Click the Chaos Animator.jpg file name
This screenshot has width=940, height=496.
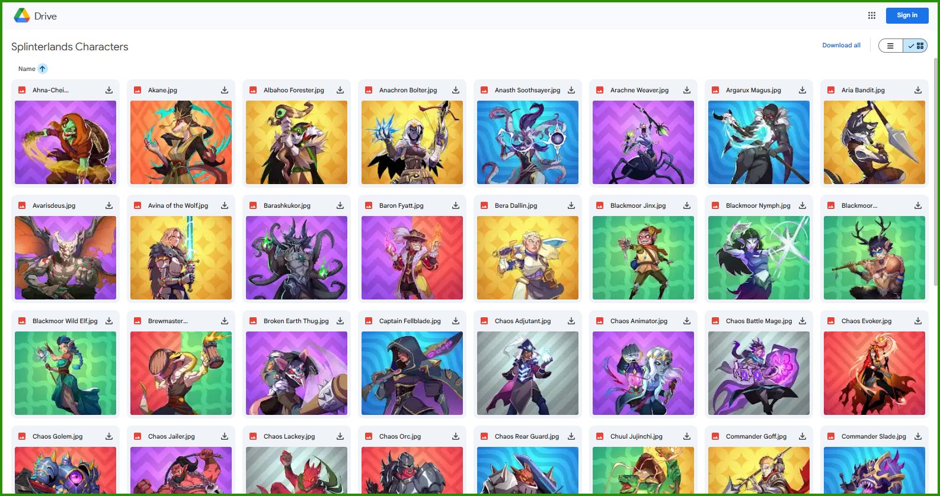tap(639, 321)
